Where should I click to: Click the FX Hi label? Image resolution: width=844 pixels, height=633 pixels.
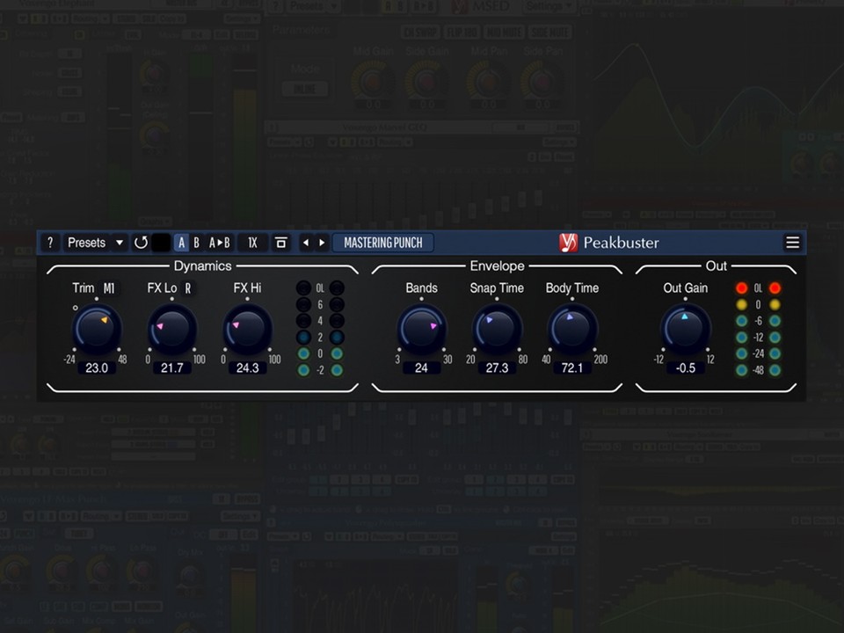point(247,288)
